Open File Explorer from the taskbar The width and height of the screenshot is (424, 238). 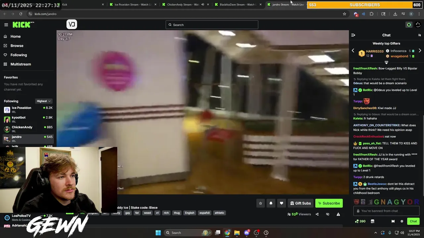(237, 233)
